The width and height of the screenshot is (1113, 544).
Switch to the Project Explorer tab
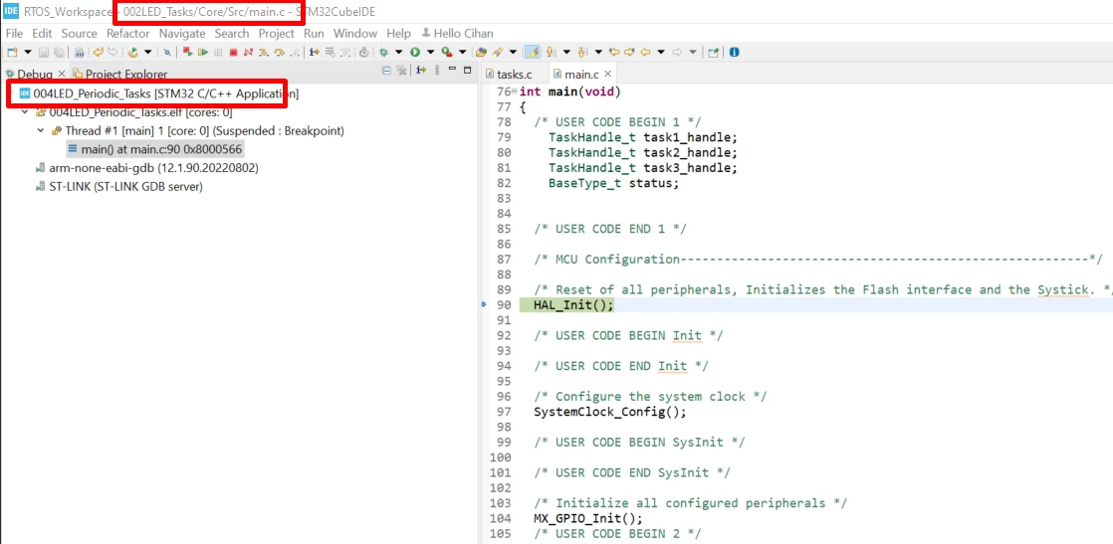coord(119,74)
